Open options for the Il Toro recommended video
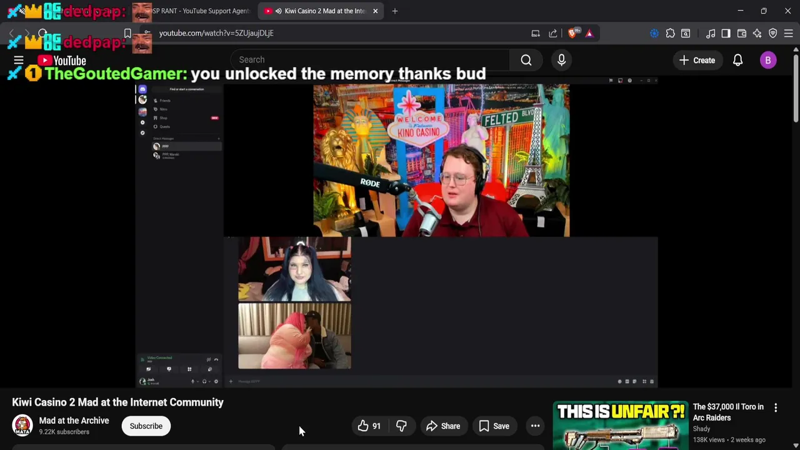The image size is (800, 450). [x=776, y=407]
